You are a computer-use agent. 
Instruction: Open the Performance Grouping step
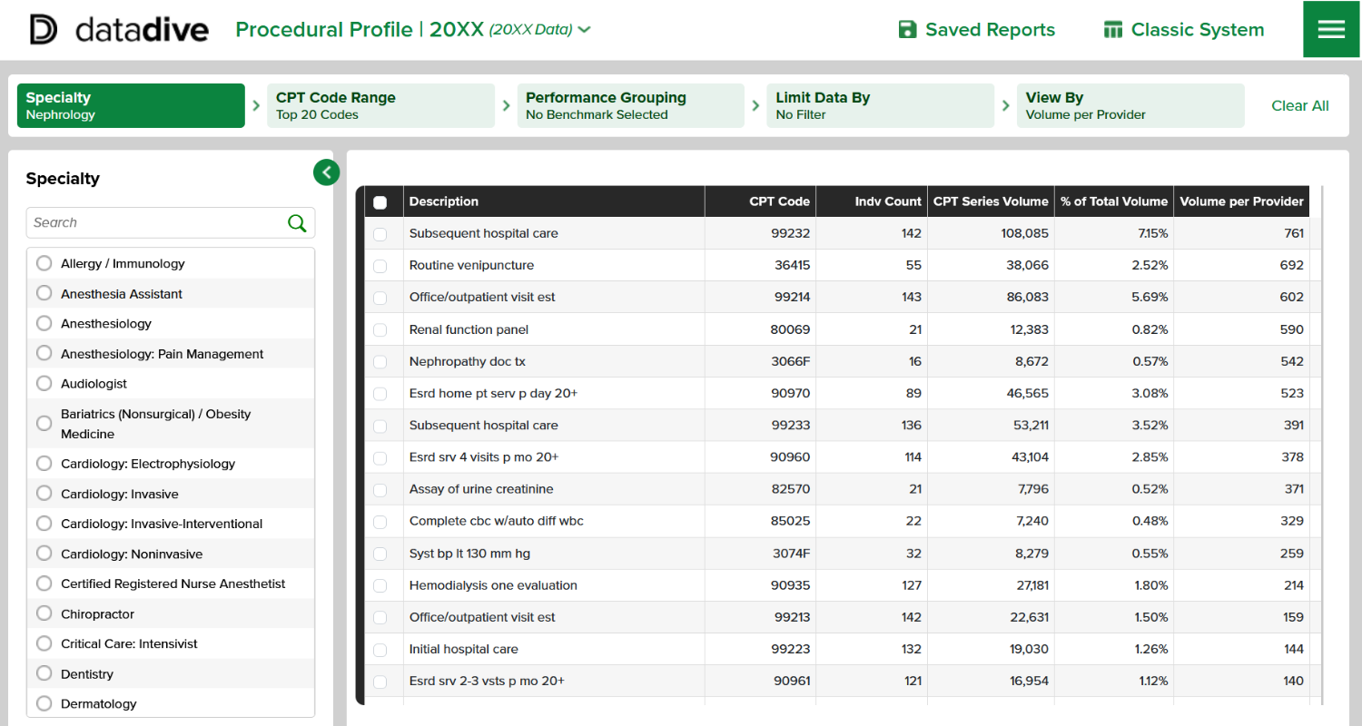[630, 106]
